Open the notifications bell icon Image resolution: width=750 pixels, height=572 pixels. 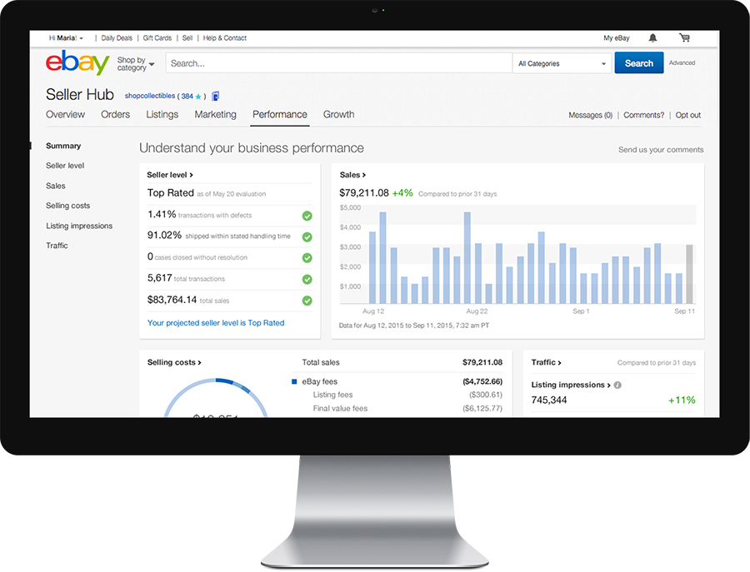(652, 37)
